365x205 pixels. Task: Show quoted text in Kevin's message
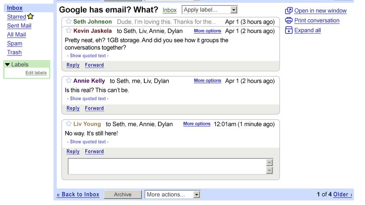88,56
